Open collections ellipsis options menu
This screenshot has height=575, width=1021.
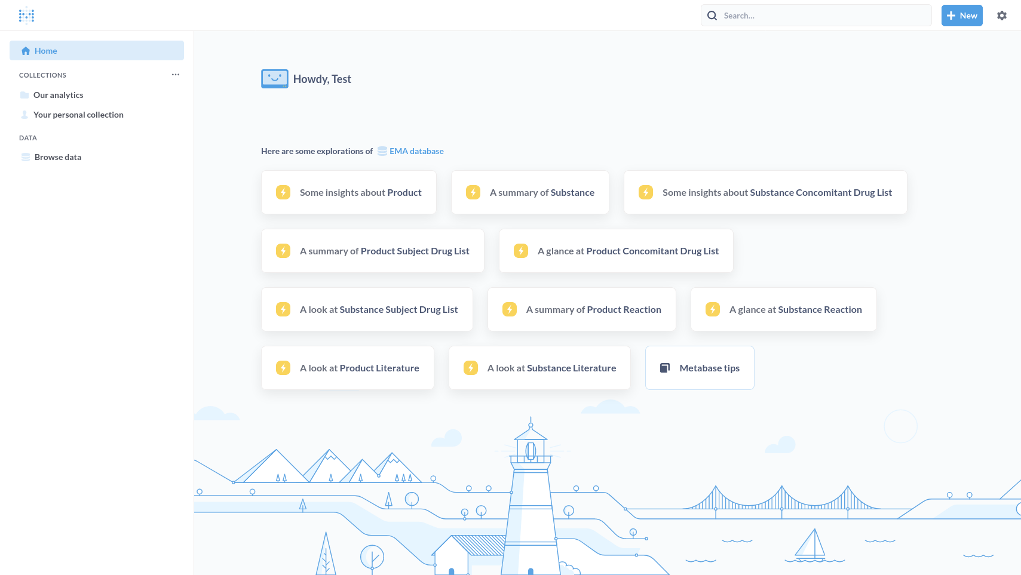[x=176, y=75]
